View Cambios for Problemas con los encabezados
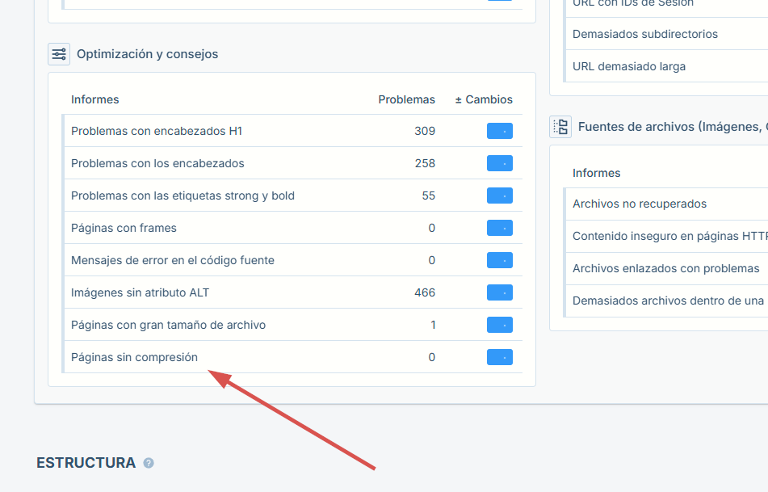The height and width of the screenshot is (492, 768). click(x=499, y=162)
